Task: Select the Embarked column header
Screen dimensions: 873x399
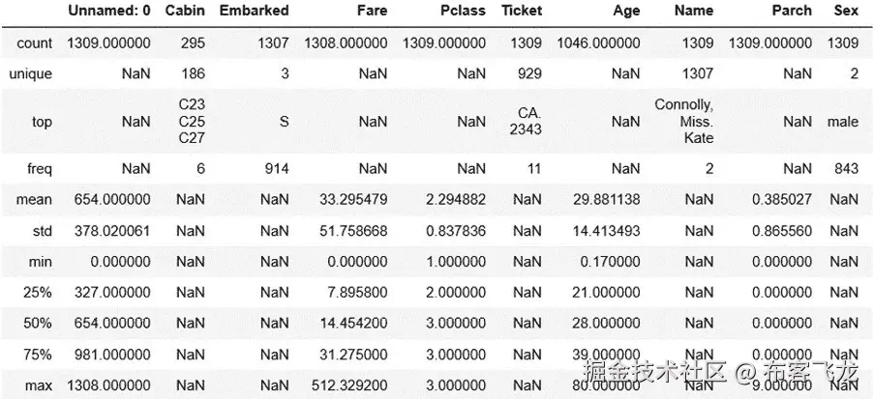Action: pos(254,11)
